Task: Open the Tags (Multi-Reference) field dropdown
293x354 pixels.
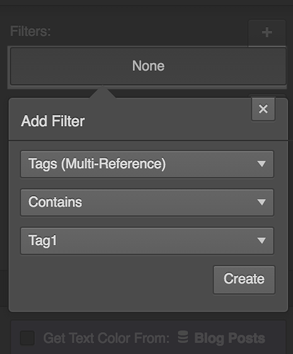Action: pyautogui.click(x=147, y=164)
